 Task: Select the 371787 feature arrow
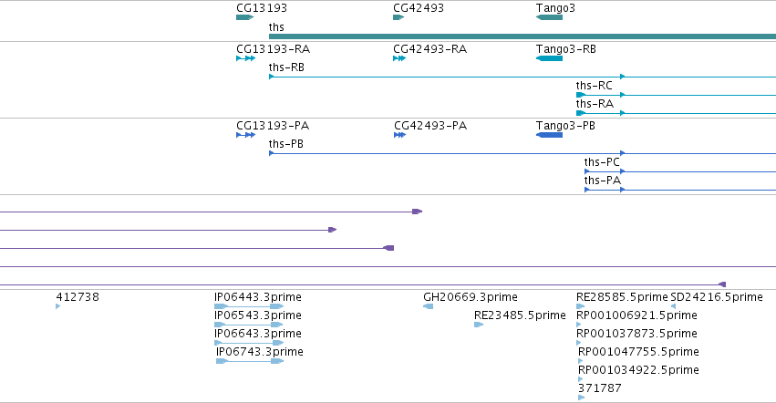tap(582, 398)
